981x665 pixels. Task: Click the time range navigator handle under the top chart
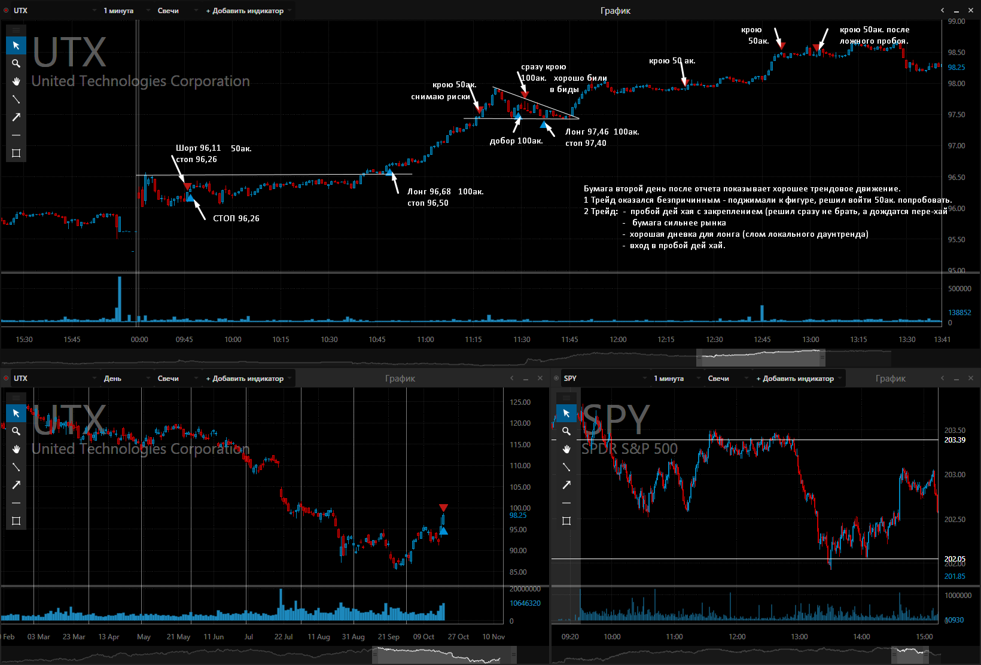[x=760, y=358]
